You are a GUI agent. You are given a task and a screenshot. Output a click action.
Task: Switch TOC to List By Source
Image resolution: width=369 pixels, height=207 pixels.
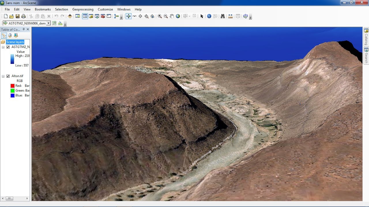10,35
